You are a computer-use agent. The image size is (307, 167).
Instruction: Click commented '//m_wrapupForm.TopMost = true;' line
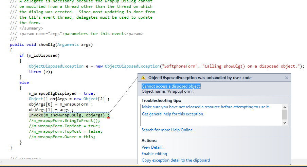coord(64,126)
